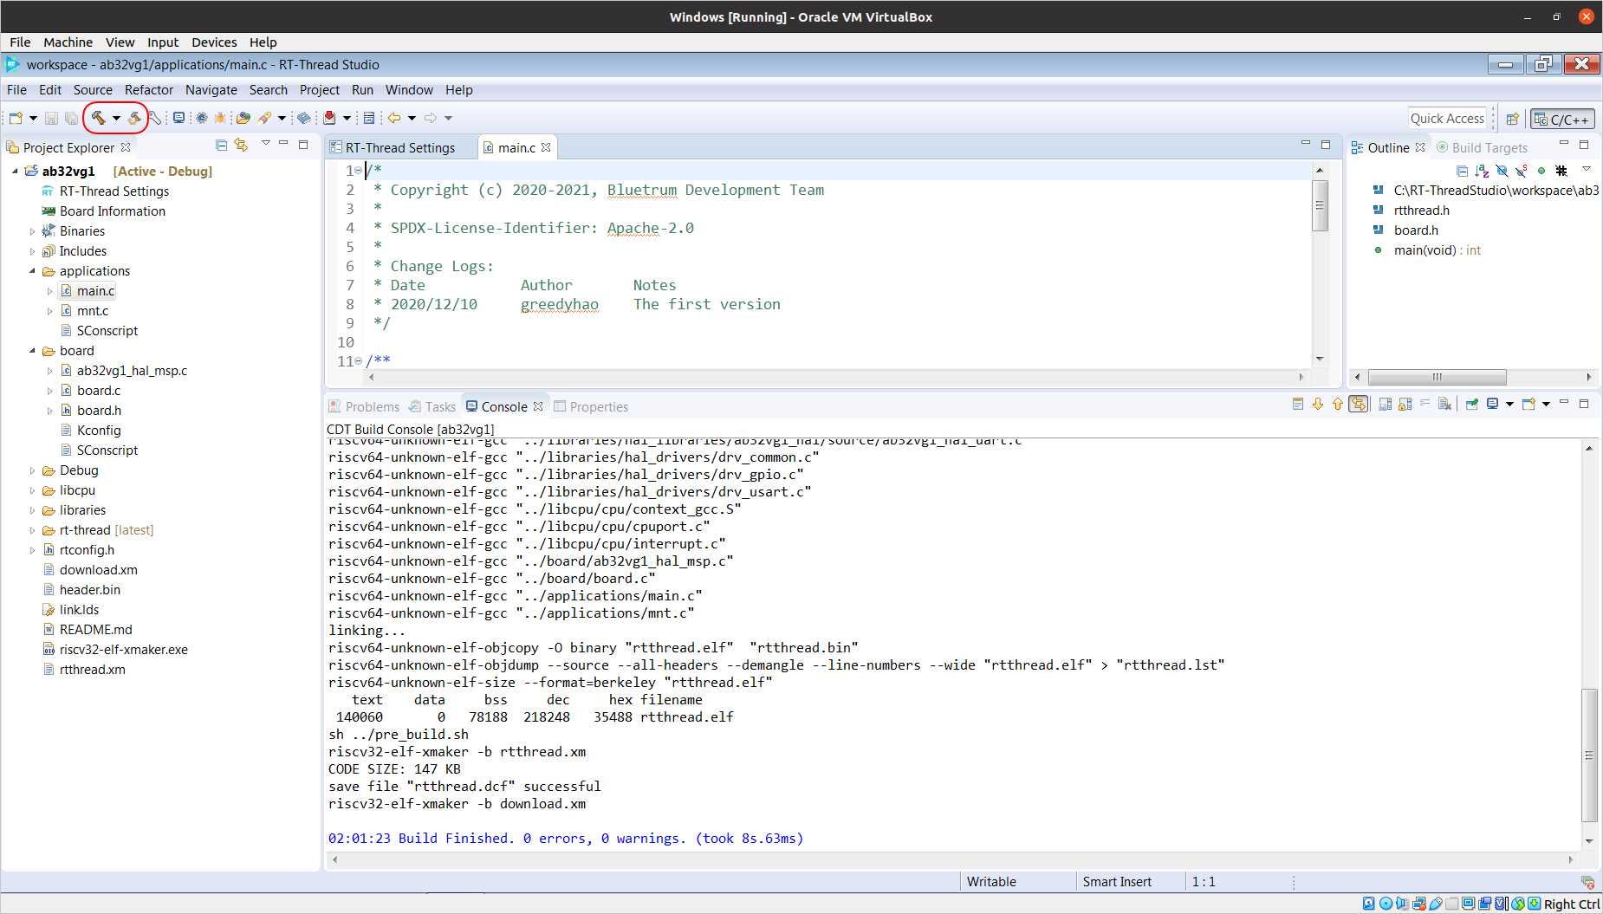
Task: Click the Quick Access field
Action: coord(1447,119)
